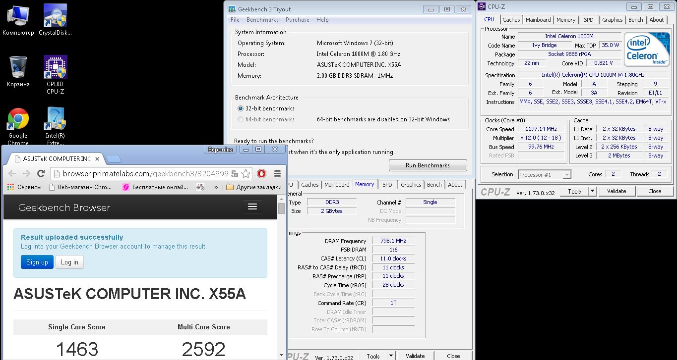Click Validate in the right CPU-Z window
Viewport: 677px width, 360px height.
(616, 191)
